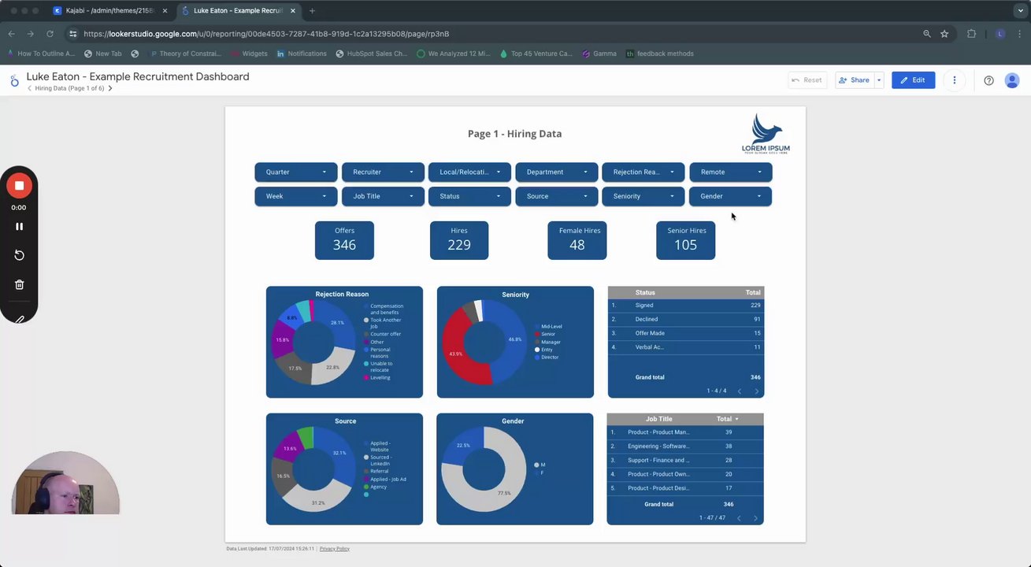Delete the recording using the trash icon
The image size is (1031, 567).
tap(19, 284)
